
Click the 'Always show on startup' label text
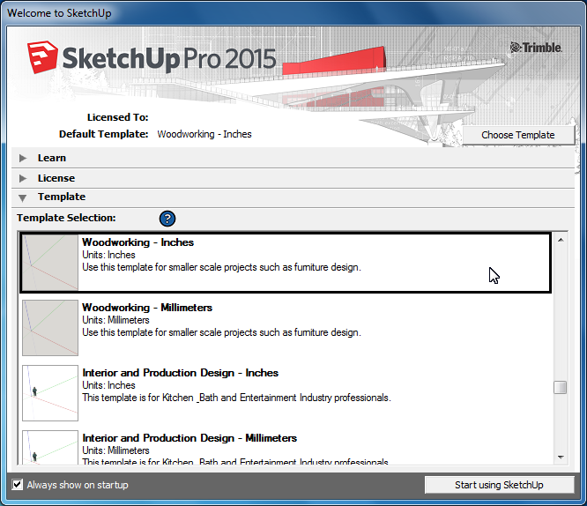coord(78,485)
